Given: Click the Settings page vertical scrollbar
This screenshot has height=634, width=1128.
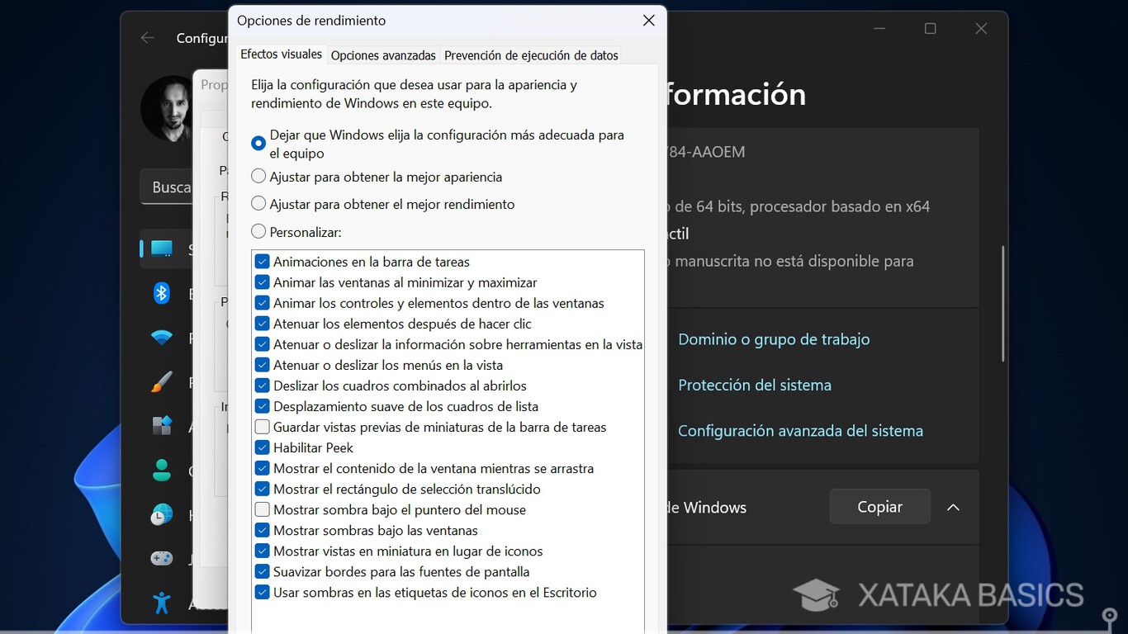Looking at the screenshot, I should pos(1002,304).
